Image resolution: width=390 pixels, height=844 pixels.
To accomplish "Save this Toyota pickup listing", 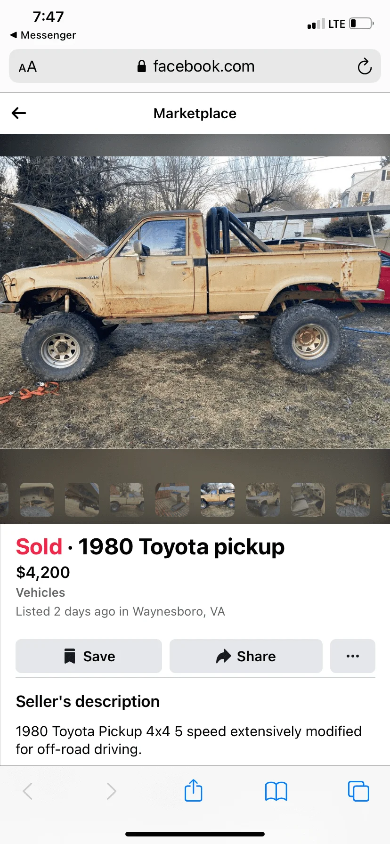I will 89,656.
